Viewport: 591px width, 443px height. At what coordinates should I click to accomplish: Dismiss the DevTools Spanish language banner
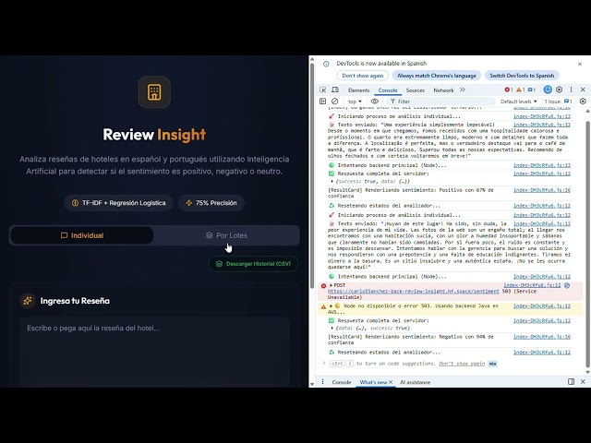pos(580,64)
